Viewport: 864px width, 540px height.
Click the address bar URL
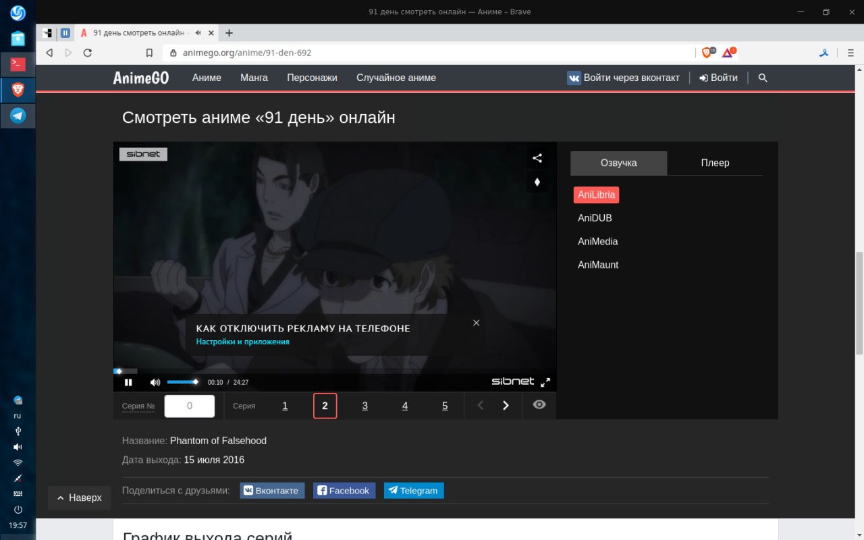[x=247, y=53]
